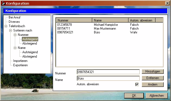Click Falsch value in Max Mustermann row
Viewport: 171px width, 101px height.
[x=134, y=29]
